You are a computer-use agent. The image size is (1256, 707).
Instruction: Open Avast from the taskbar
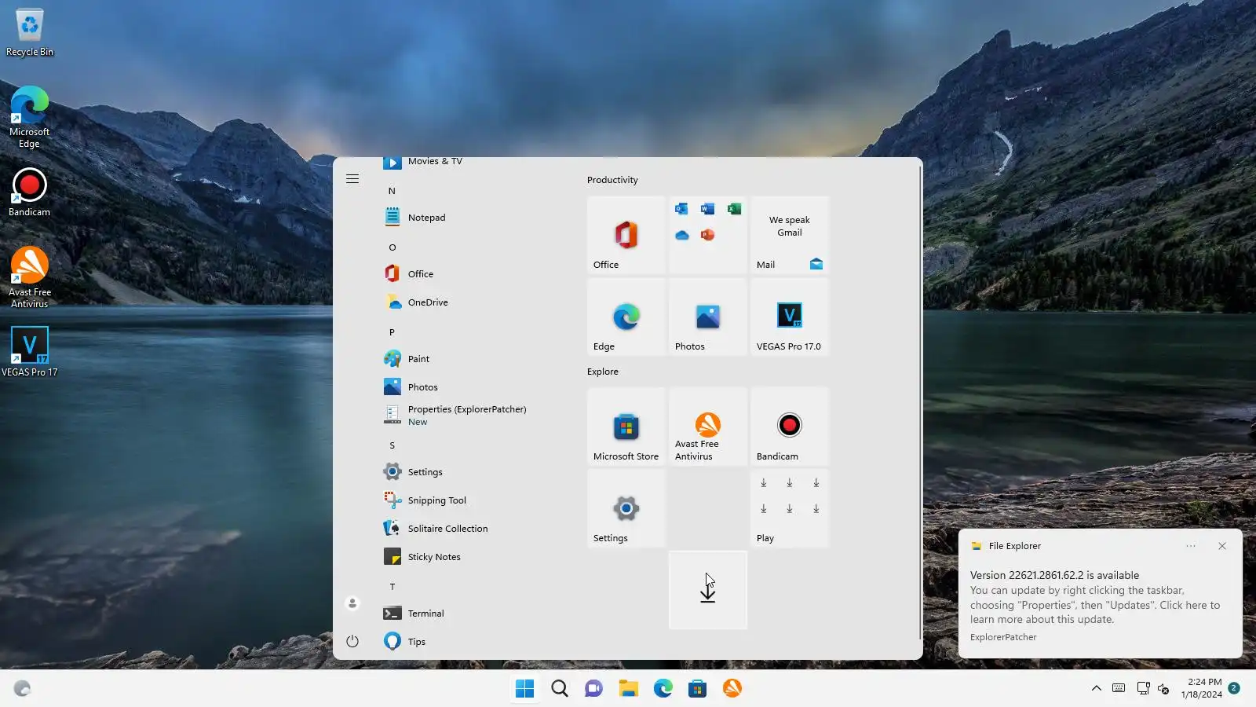[x=732, y=689]
